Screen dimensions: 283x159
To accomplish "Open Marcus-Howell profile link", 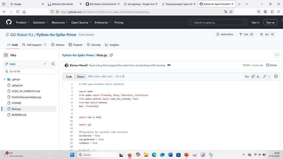I will click(79, 65).
